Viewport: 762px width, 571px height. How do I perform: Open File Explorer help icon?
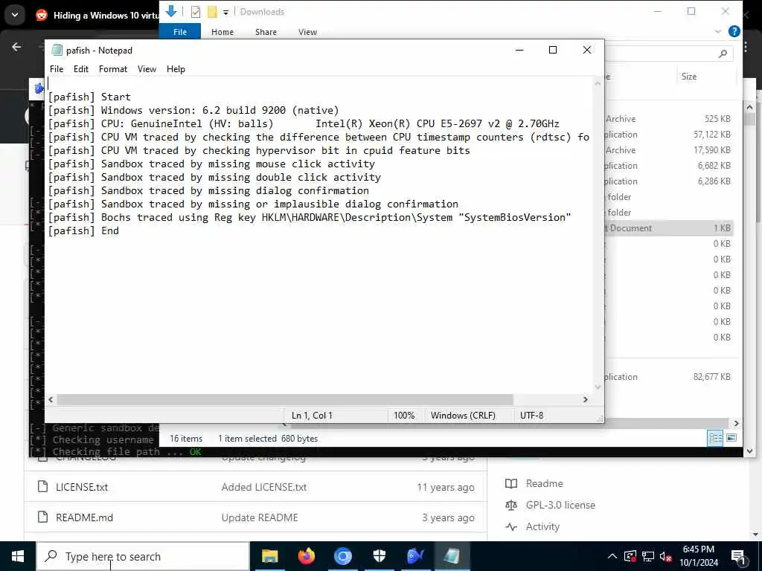tap(734, 31)
